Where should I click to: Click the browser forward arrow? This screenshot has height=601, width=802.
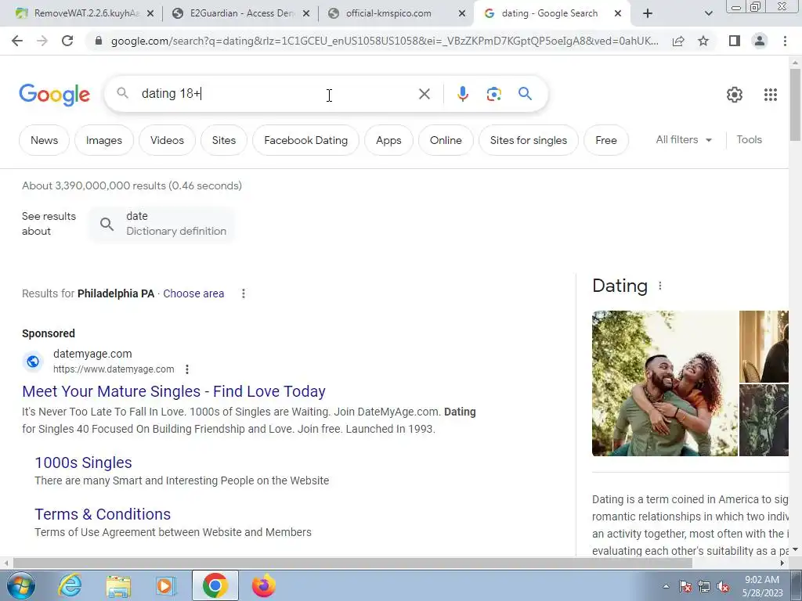coord(42,41)
